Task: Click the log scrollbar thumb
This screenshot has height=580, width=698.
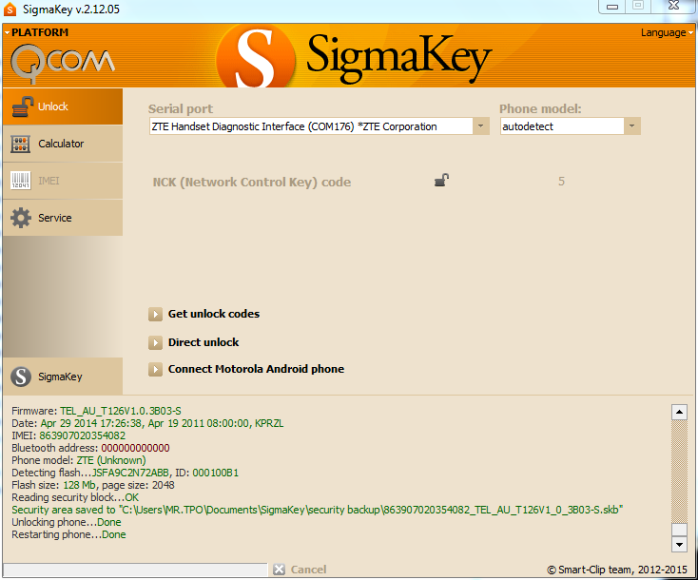Action: click(679, 529)
